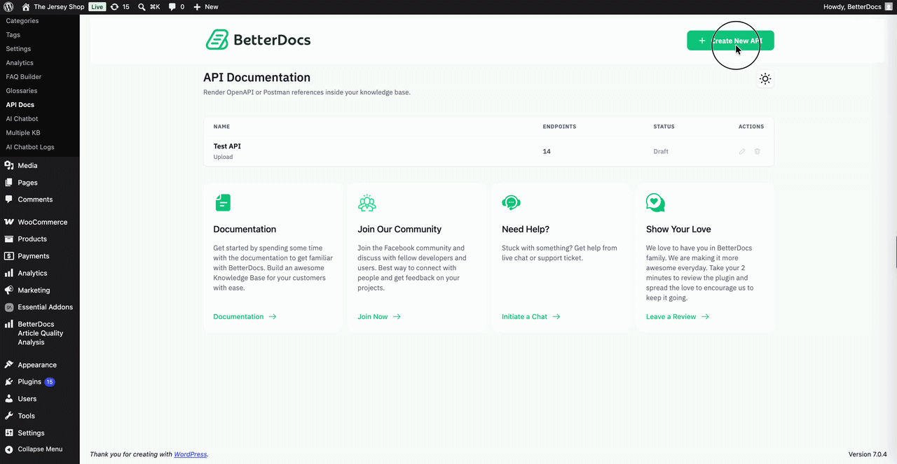Open the WooCommerce menu icon
This screenshot has width=897, height=464.
[9, 222]
